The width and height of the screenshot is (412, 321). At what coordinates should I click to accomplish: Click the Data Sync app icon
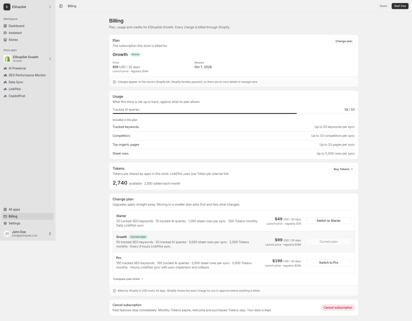pos(5,82)
